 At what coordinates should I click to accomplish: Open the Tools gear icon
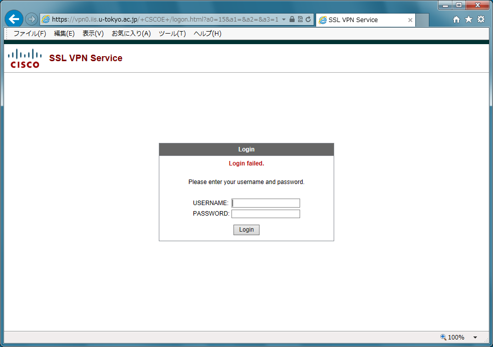[481, 20]
